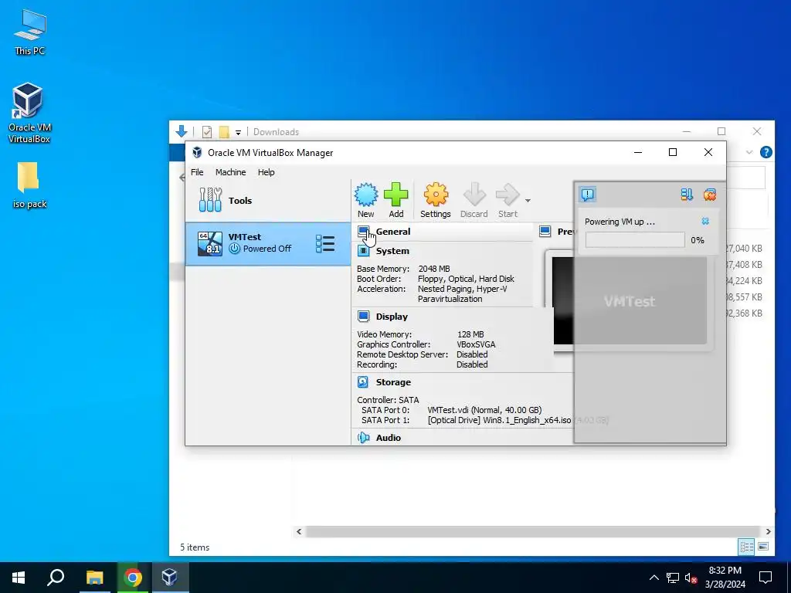Screen dimensions: 791x593
Task: Click VMTest.vdi SATA Port 0 entry
Action: (x=484, y=410)
